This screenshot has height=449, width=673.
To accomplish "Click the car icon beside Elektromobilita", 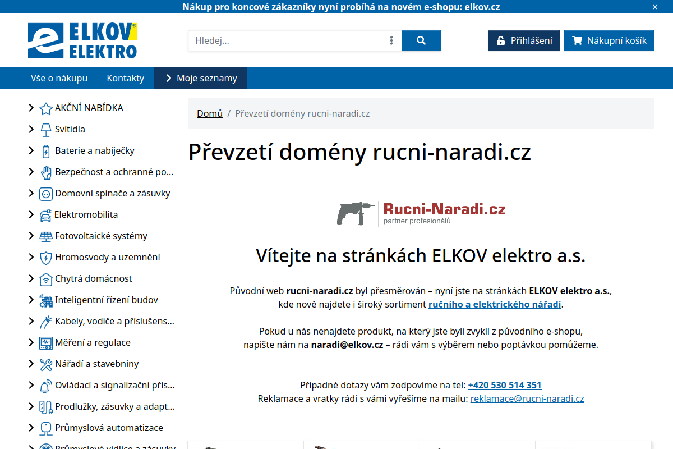I will [45, 215].
